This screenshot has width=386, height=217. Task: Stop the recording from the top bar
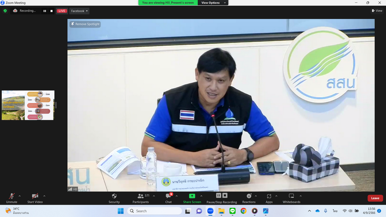[x=51, y=11]
